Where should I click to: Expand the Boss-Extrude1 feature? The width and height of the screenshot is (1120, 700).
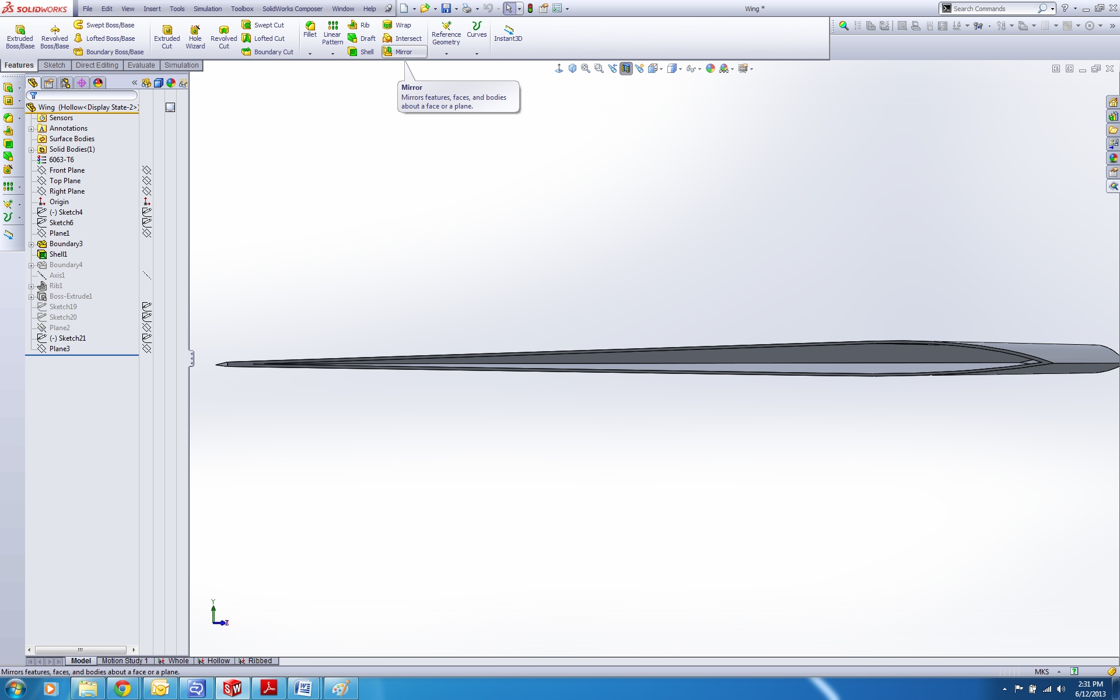pyautogui.click(x=32, y=297)
